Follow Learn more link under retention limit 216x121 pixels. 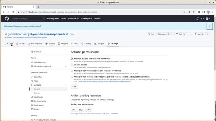pyautogui.click(x=114, y=114)
